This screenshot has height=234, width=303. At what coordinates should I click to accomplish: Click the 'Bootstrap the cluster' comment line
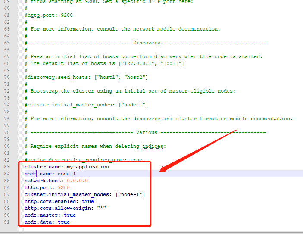point(130,91)
